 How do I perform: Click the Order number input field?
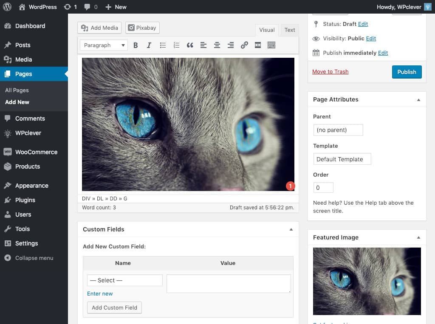323,188
